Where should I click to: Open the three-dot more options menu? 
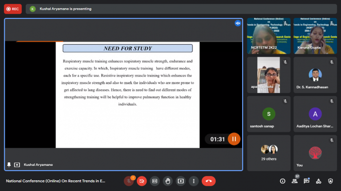[x=193, y=181]
